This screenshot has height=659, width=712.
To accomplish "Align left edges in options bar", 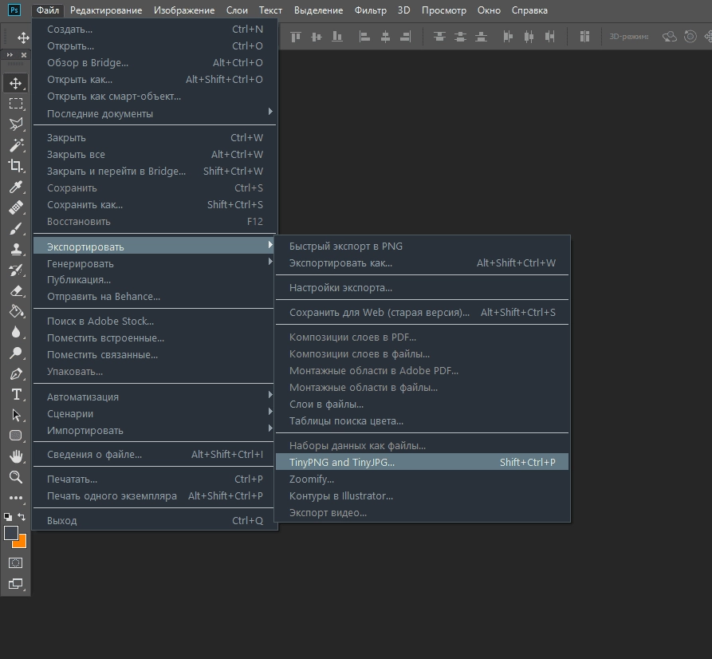I will 364,37.
